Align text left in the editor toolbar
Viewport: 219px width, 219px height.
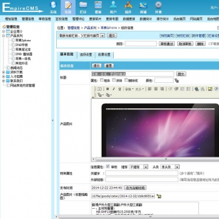point(149,89)
